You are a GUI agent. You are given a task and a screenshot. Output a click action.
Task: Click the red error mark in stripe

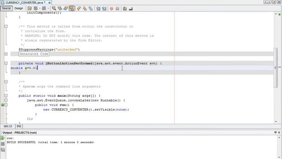(x=279, y=67)
